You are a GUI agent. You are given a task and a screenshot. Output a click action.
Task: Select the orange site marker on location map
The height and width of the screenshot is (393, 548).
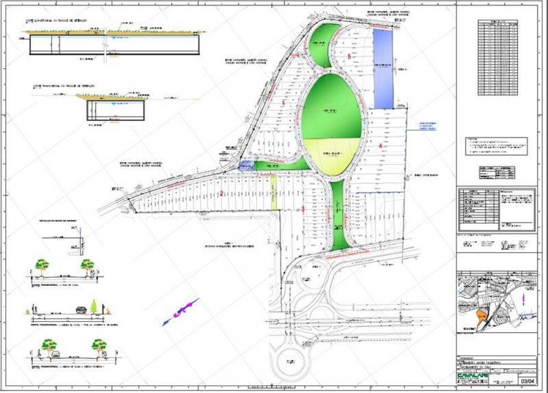point(480,316)
